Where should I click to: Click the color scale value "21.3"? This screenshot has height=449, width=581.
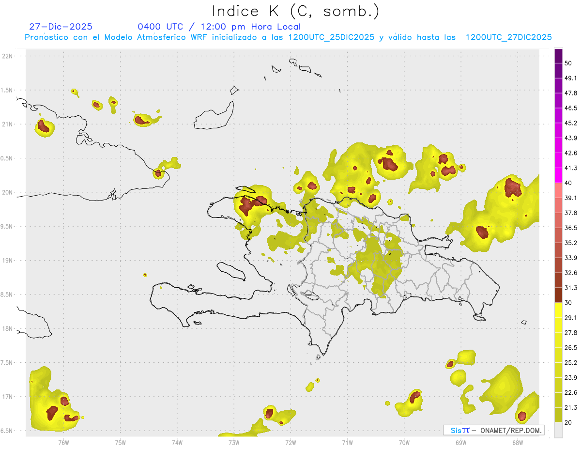coord(570,408)
